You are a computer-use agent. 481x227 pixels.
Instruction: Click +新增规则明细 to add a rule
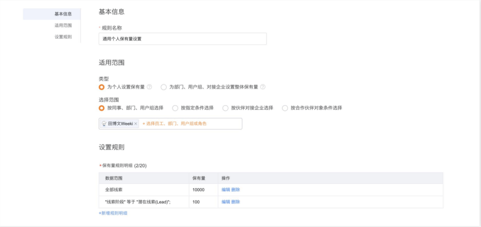click(x=113, y=213)
